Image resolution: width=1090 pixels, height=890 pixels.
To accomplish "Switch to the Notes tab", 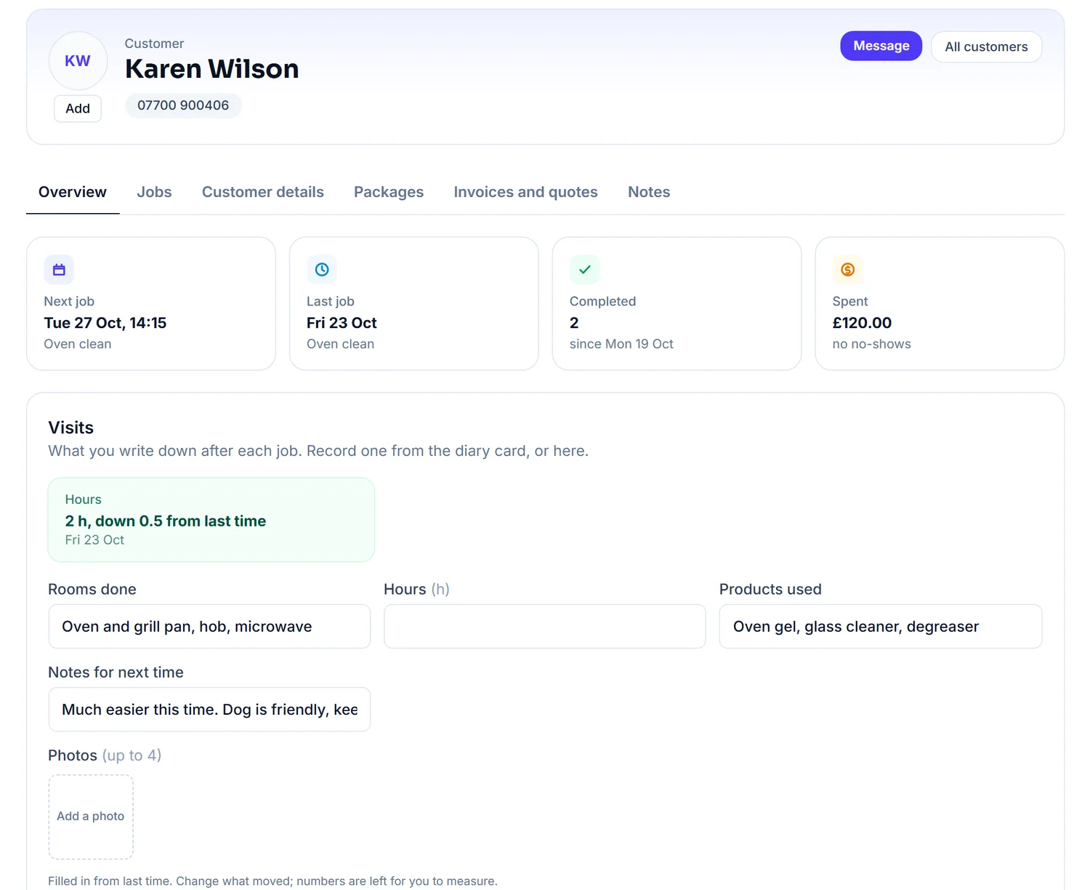I will (649, 192).
